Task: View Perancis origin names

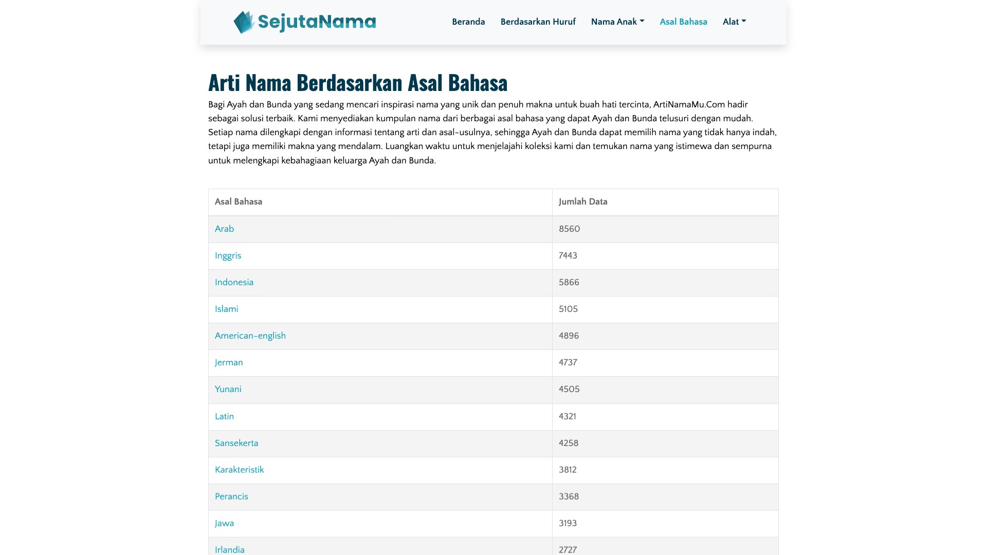Action: [231, 496]
